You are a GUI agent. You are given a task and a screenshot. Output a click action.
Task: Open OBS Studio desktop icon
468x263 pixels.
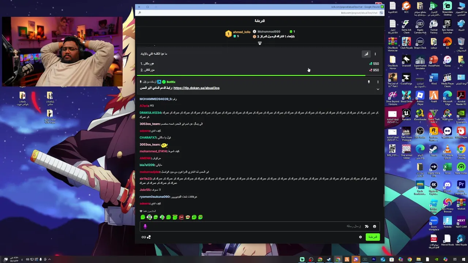(420, 133)
